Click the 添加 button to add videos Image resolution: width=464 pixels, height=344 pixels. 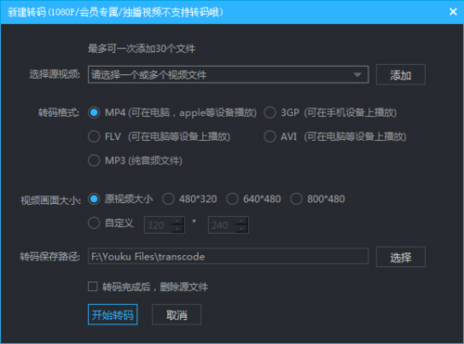pos(401,75)
